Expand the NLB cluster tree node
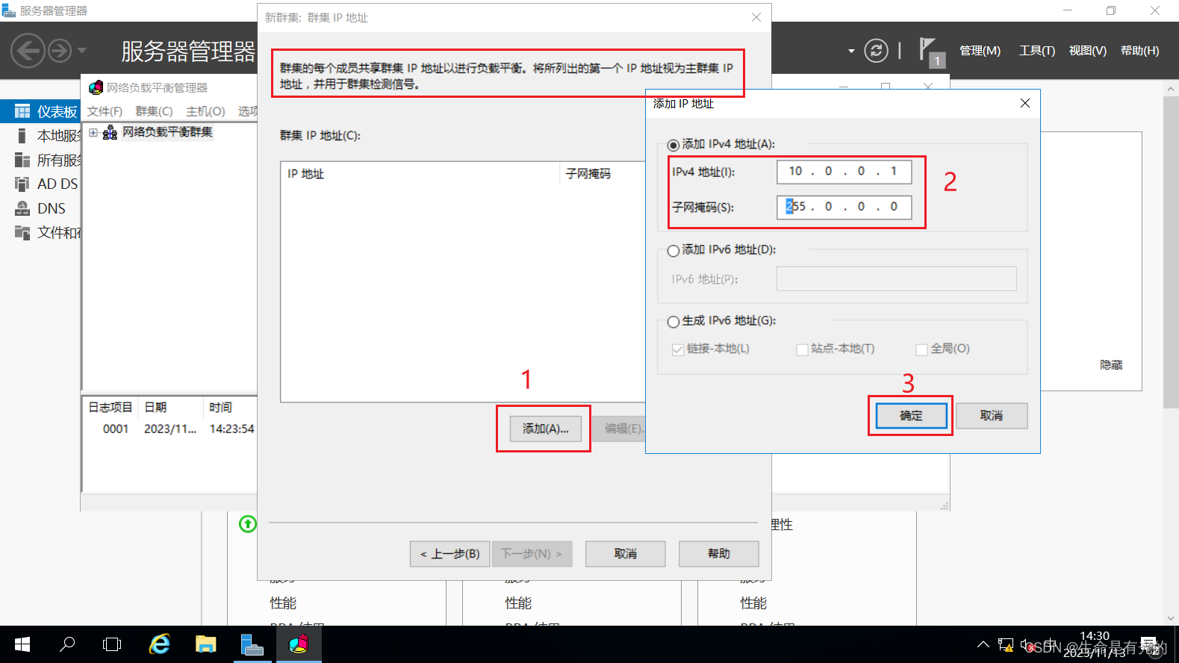1179x663 pixels. click(x=93, y=133)
